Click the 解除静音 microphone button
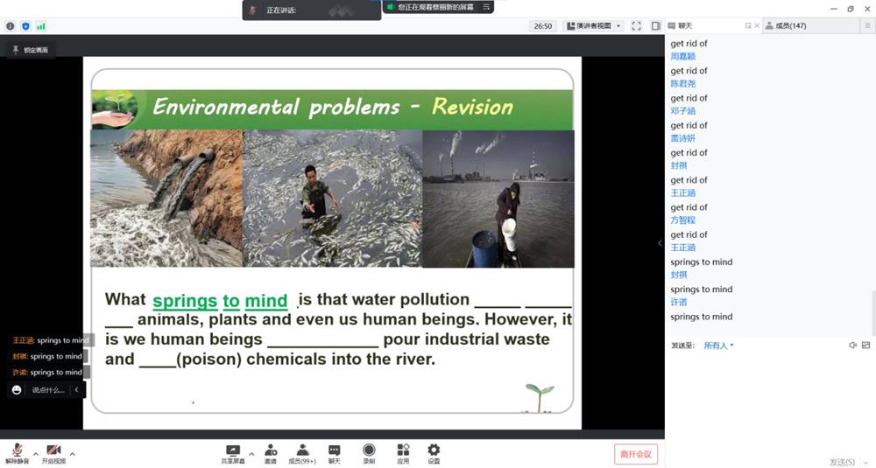Viewport: 876px width, 468px height. (17, 452)
